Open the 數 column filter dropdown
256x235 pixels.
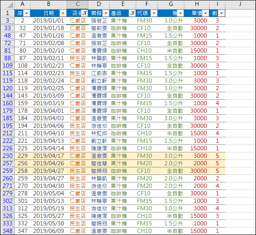coord(221,13)
